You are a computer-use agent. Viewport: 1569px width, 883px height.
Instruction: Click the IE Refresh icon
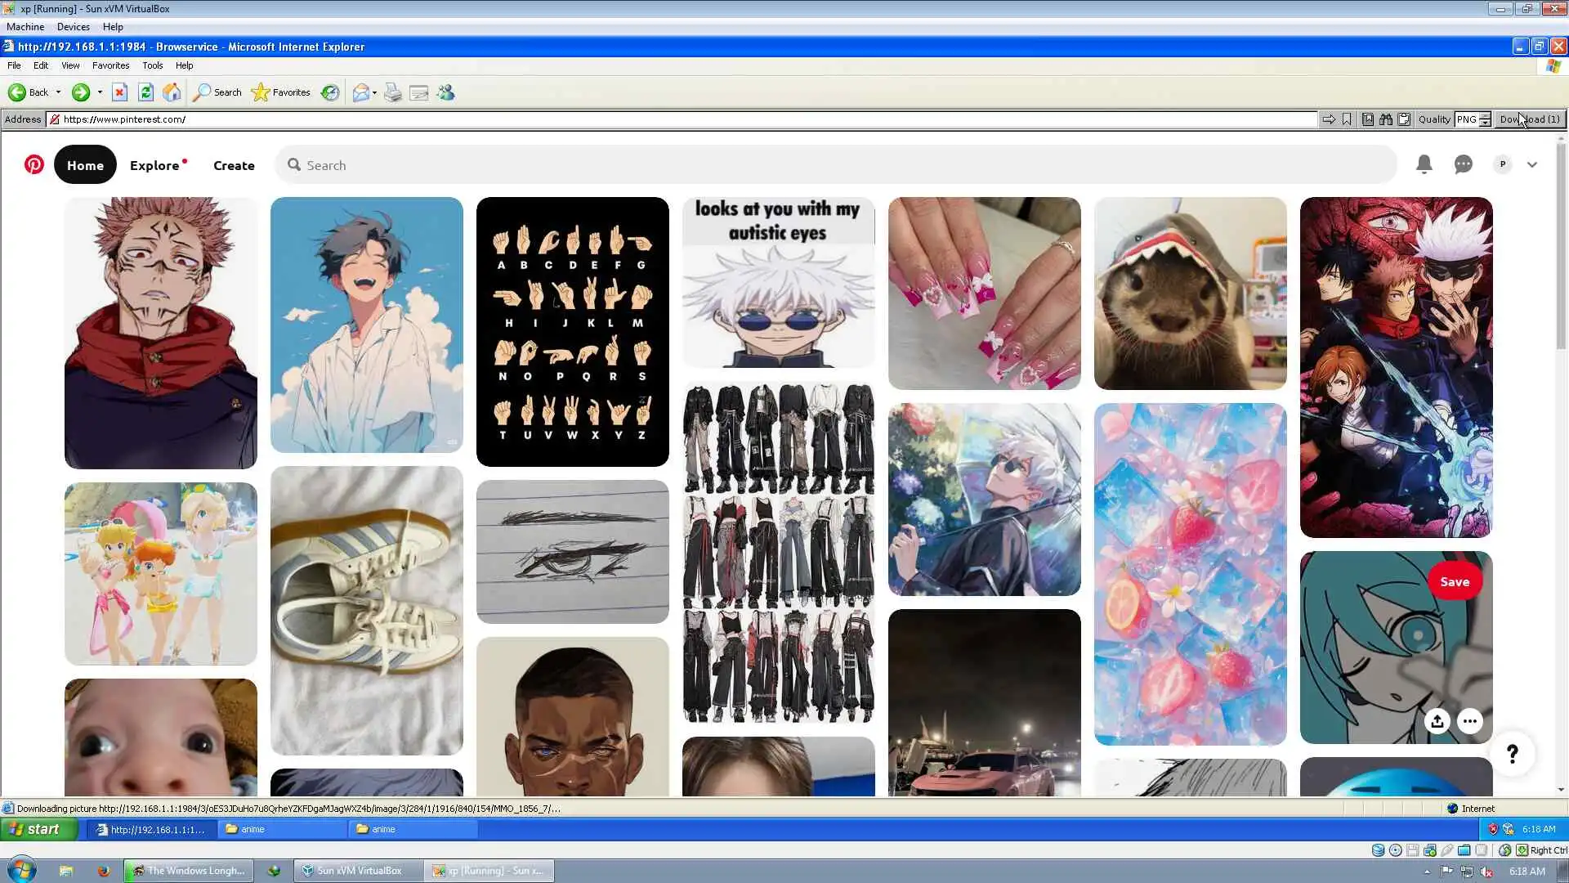click(145, 92)
